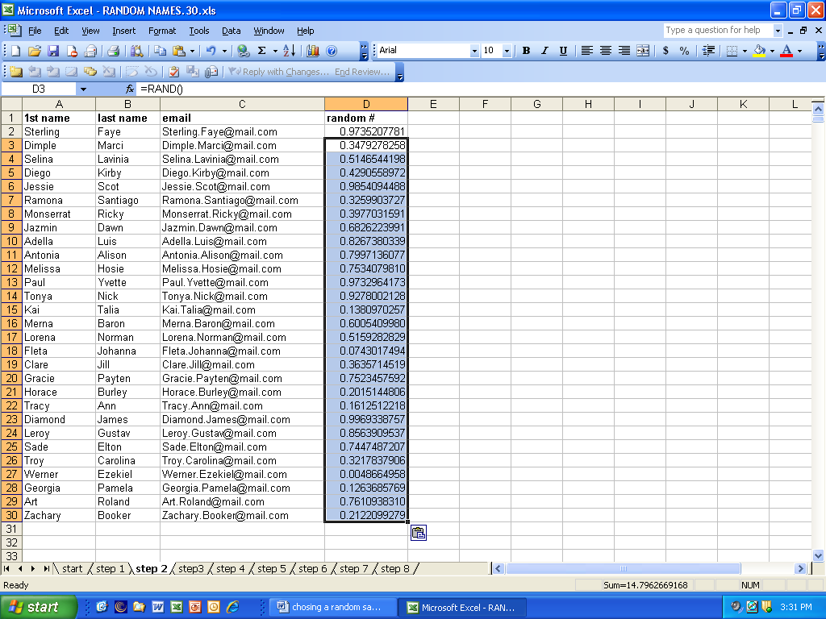Screen dimensions: 826x619
Task: Center cell text horizontally
Action: pos(606,51)
